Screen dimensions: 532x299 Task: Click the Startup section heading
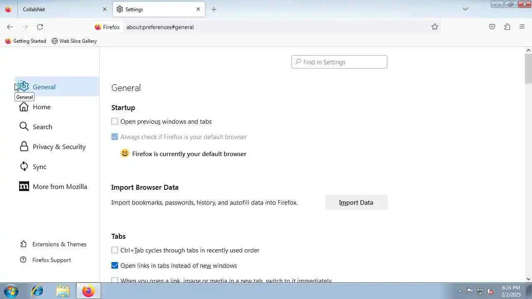click(x=123, y=108)
